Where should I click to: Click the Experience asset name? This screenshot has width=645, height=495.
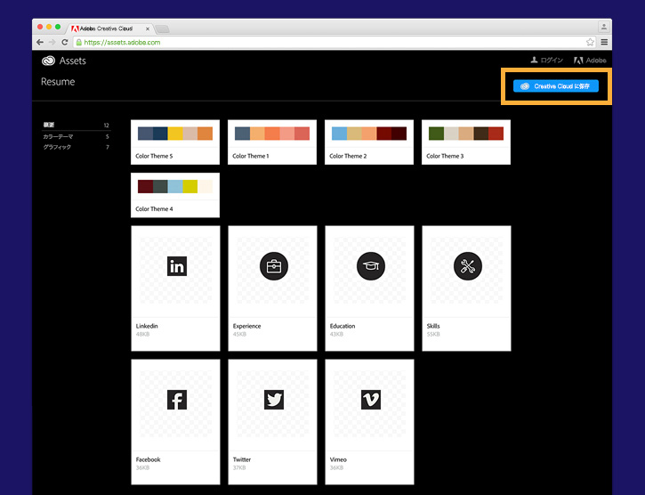pos(246,326)
